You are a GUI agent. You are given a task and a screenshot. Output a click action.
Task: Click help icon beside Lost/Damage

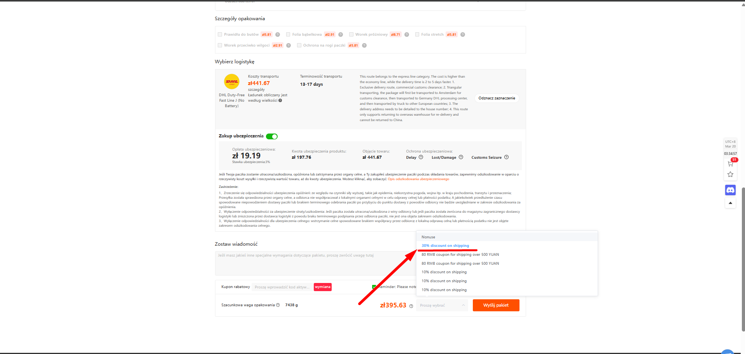tap(461, 157)
